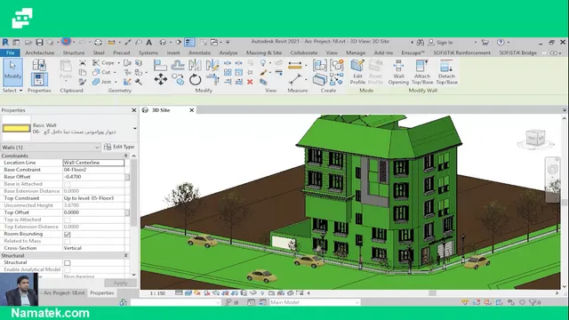Image resolution: width=569 pixels, height=320 pixels.
Task: Click the Apply button in Properties
Action: tap(120, 283)
